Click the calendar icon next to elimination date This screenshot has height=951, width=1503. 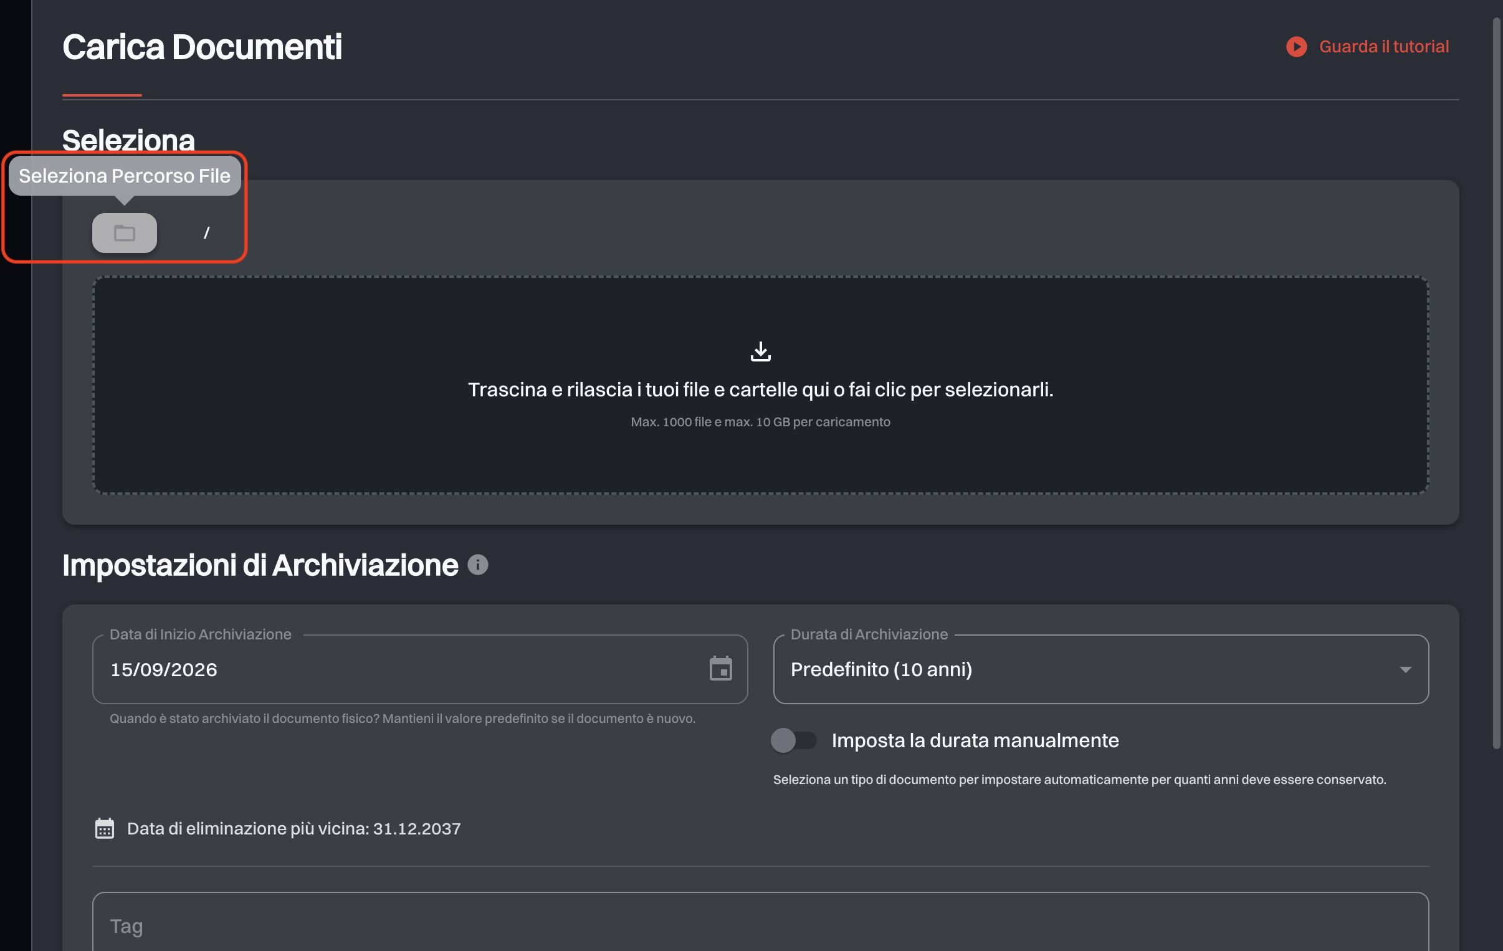point(104,829)
